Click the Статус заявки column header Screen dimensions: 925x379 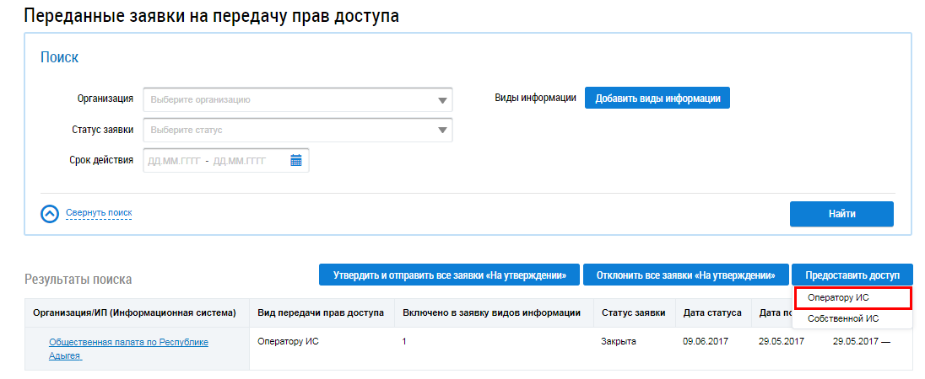click(633, 313)
